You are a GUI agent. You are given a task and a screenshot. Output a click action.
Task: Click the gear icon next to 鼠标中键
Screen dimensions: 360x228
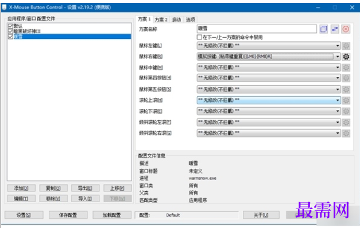[x=346, y=68]
